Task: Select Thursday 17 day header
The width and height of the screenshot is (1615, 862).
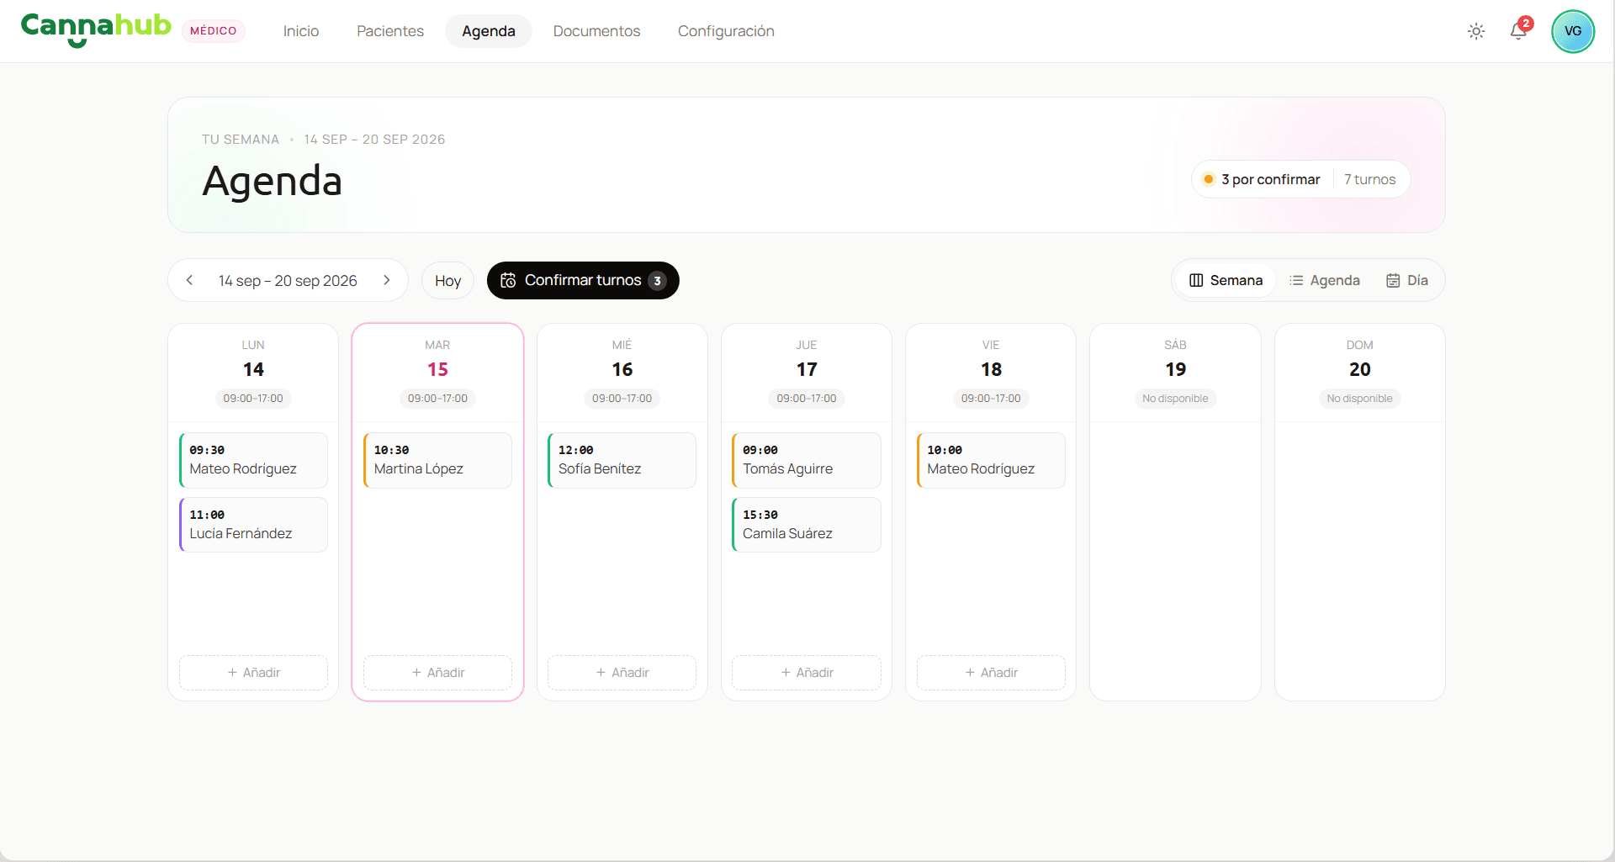Action: pyautogui.click(x=807, y=373)
